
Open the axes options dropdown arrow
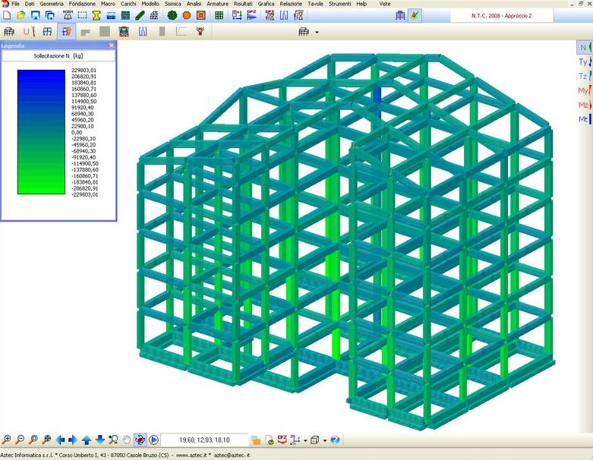pos(304,440)
